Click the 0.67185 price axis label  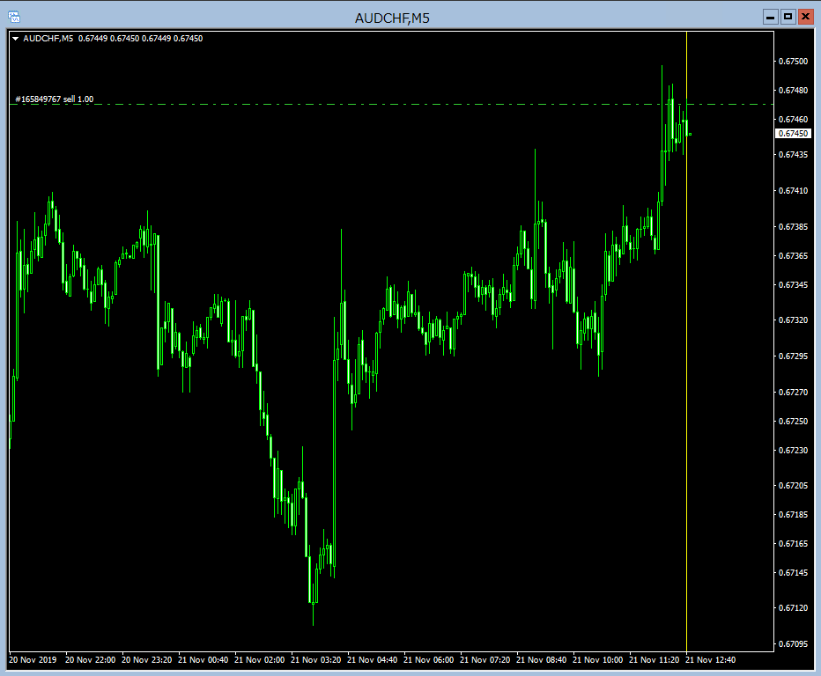coord(793,515)
